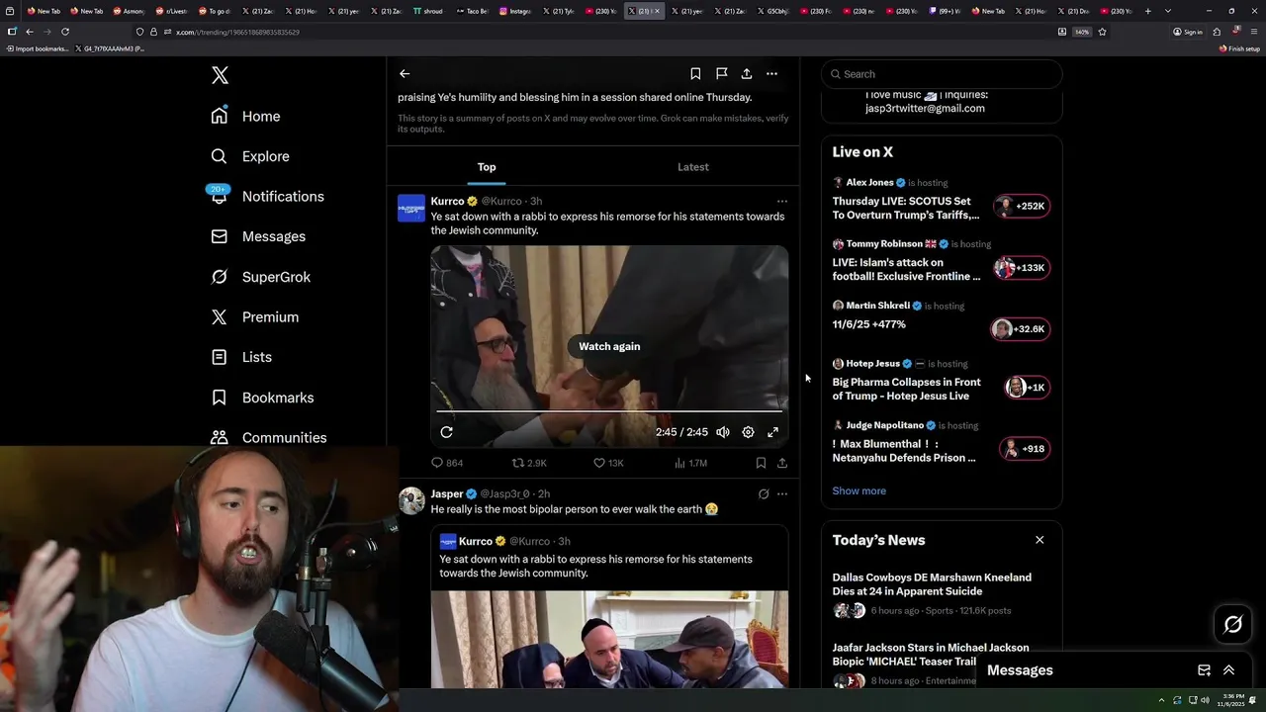Share the story using header share icon

[x=747, y=73]
